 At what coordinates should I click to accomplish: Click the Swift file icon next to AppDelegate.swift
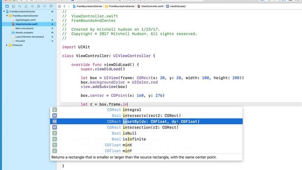[13, 20]
